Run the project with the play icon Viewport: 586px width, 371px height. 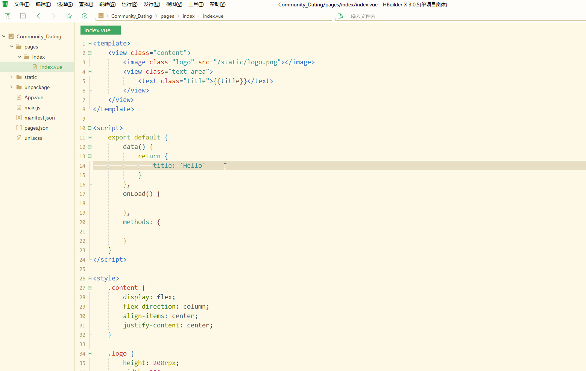click(x=85, y=16)
